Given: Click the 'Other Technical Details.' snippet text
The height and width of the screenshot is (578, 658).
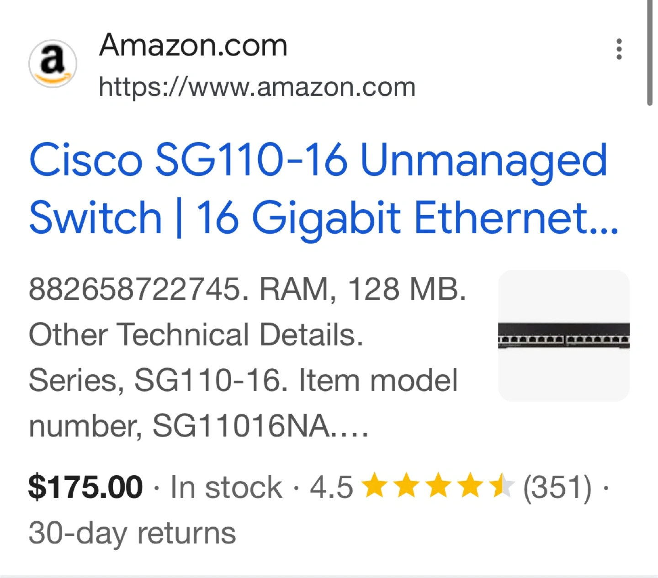Looking at the screenshot, I should 196,335.
